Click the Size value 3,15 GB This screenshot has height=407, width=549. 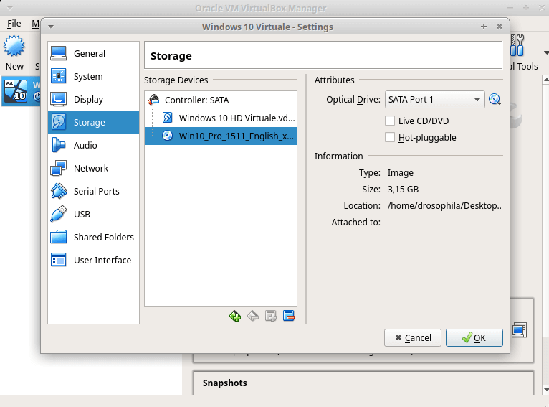403,190
